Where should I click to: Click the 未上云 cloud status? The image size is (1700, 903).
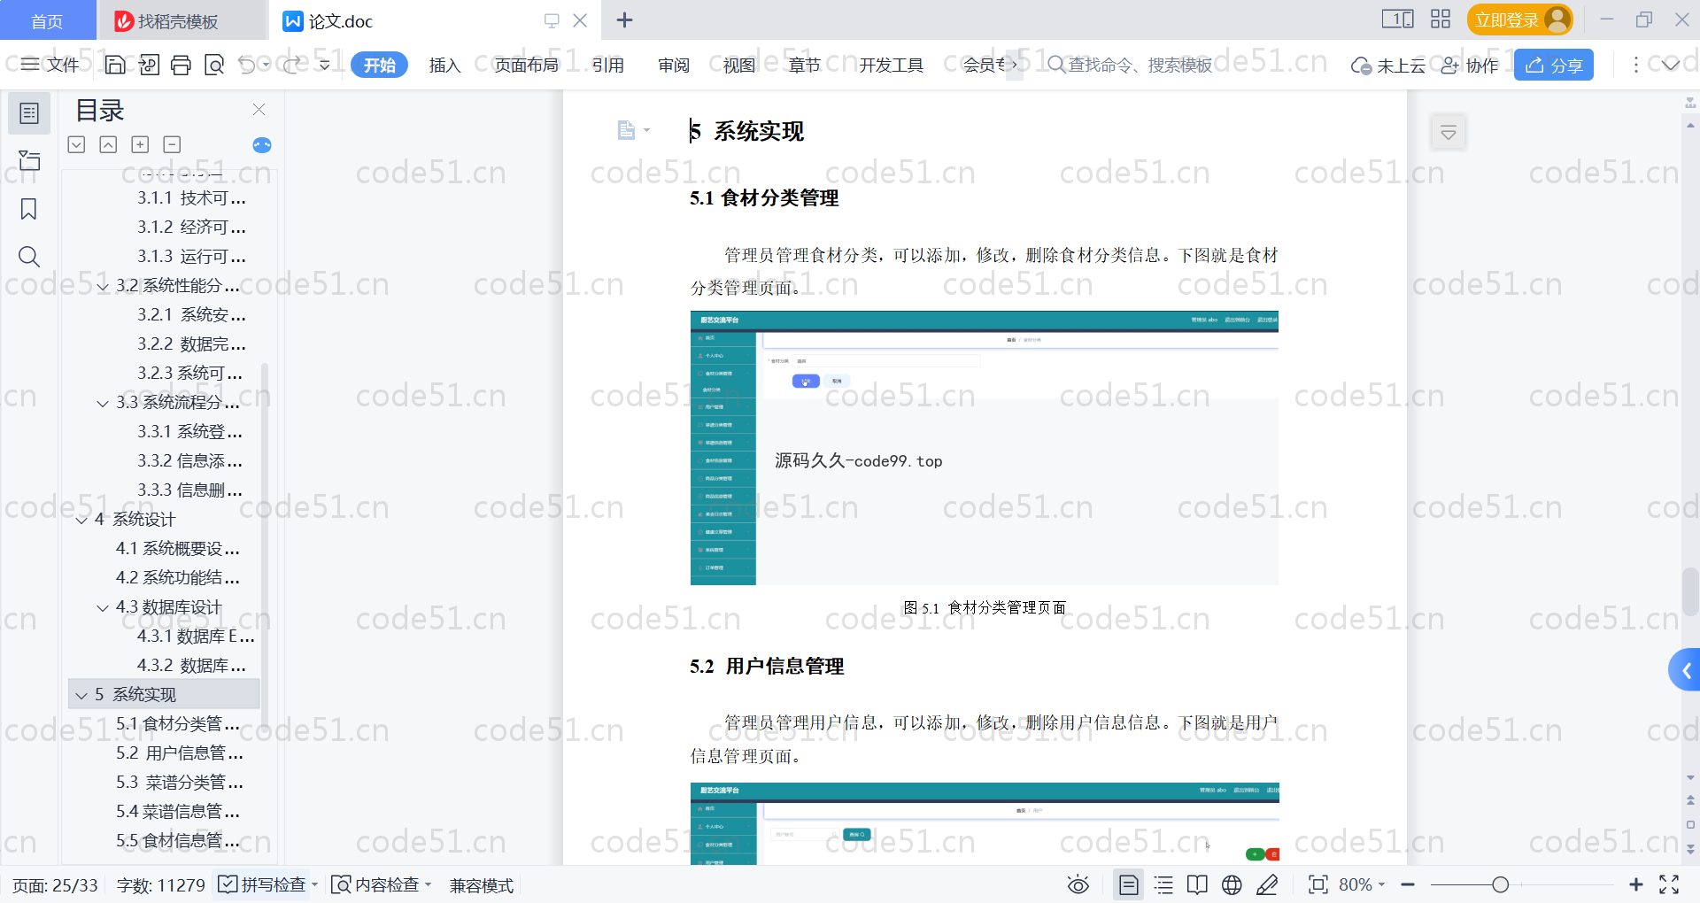1388,65
